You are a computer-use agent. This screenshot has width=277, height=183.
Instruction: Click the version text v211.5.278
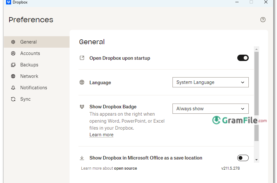(x=230, y=168)
